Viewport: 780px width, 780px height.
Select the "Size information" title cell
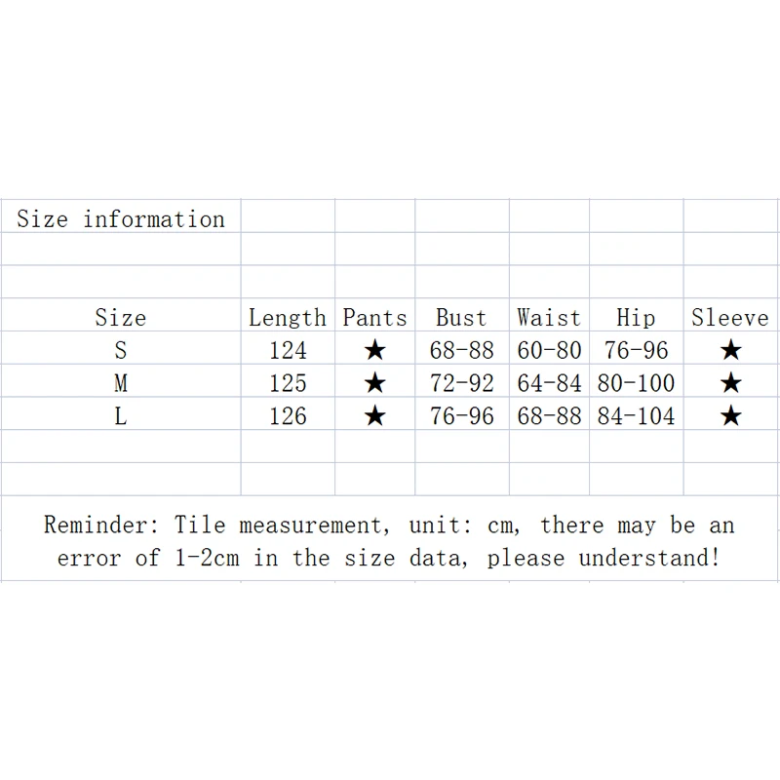pyautogui.click(x=121, y=218)
